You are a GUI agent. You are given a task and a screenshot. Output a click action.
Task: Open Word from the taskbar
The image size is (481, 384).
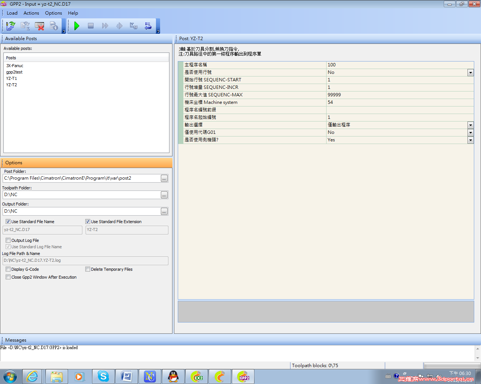click(126, 376)
